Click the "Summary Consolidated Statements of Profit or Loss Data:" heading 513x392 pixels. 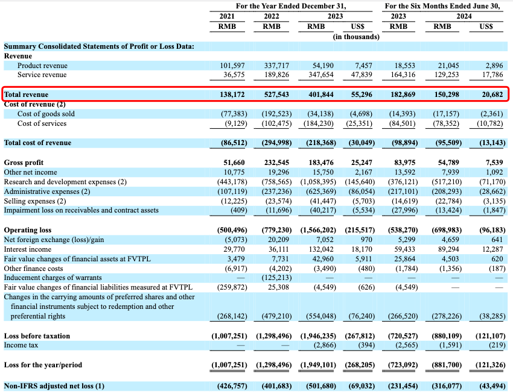coord(99,46)
